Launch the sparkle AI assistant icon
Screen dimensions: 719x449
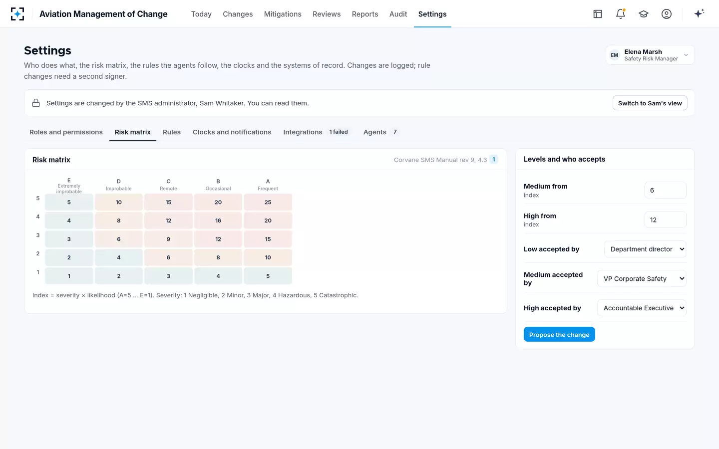(699, 13)
